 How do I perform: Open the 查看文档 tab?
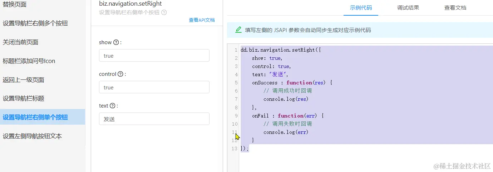tap(455, 7)
